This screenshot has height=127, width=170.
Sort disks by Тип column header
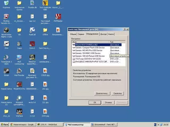[x=115, y=42]
